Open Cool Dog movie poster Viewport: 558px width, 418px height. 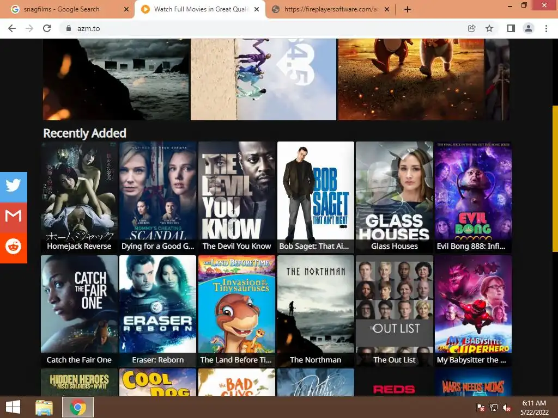point(157,382)
